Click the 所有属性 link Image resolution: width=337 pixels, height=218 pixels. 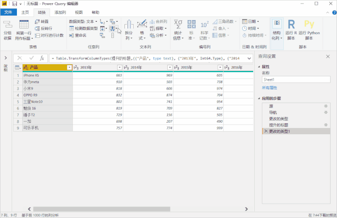269,88
